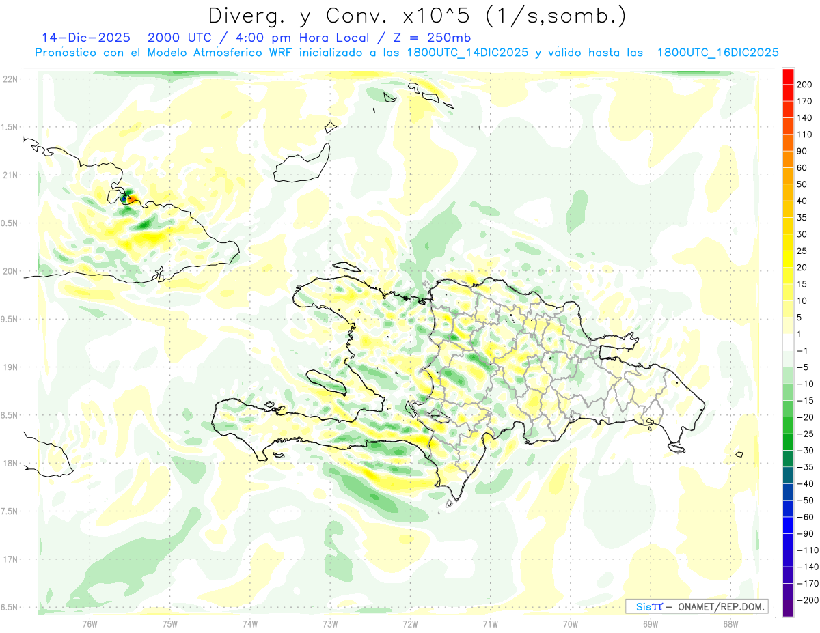Click the colorbar value '140'
This screenshot has width=820, height=633.
(805, 118)
